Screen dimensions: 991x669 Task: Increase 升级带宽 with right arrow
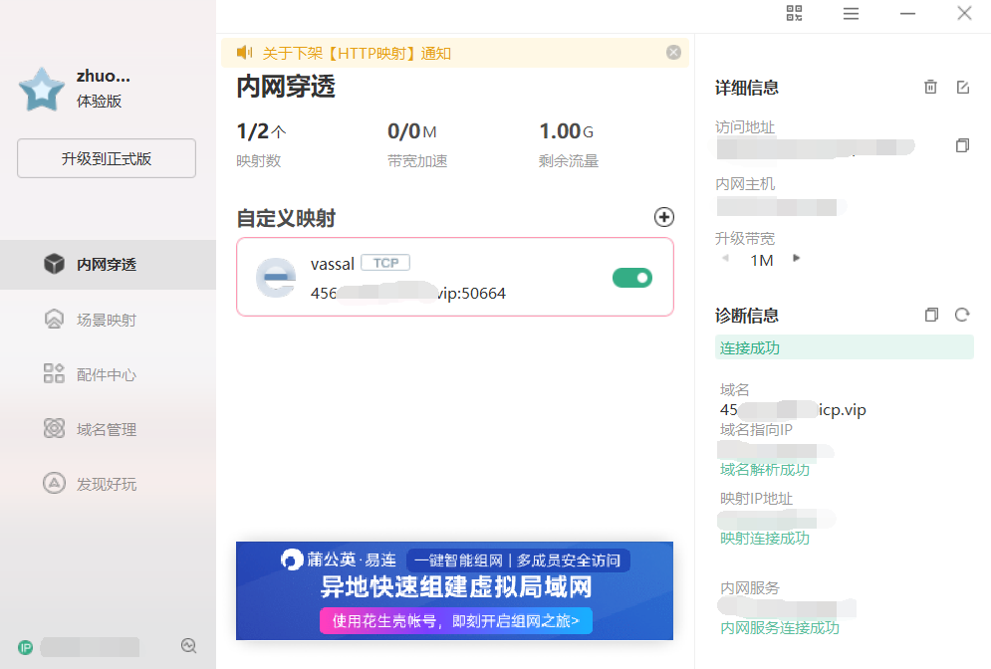[x=797, y=258]
